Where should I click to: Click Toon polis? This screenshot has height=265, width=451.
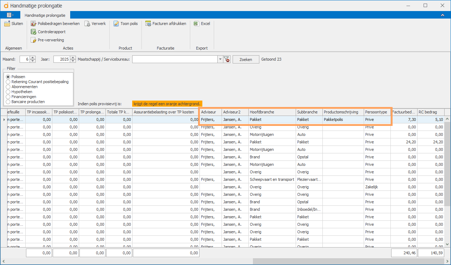point(125,24)
